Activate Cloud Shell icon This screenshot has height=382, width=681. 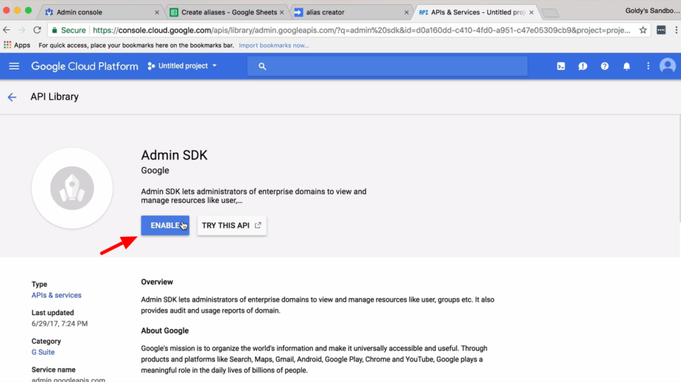tap(561, 66)
